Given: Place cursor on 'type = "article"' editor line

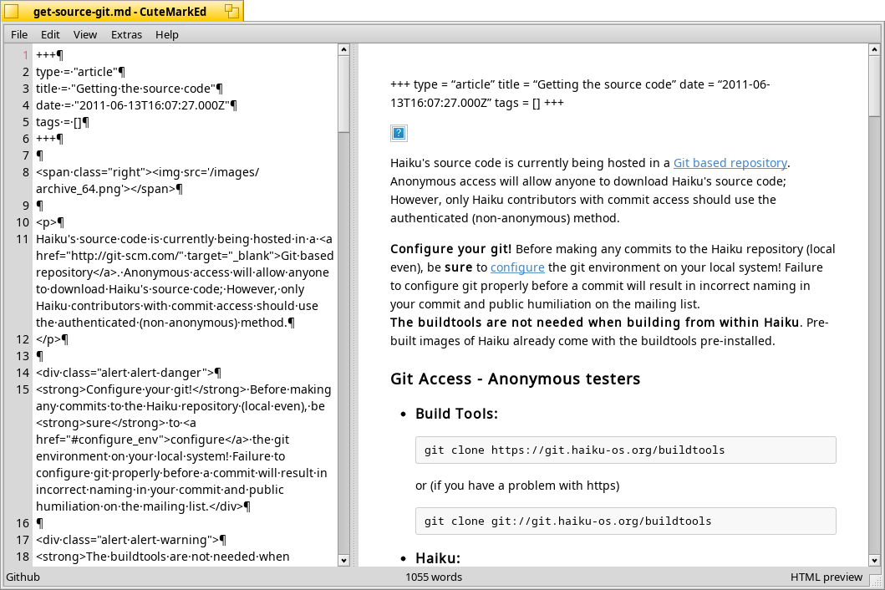Looking at the screenshot, I should tap(80, 72).
